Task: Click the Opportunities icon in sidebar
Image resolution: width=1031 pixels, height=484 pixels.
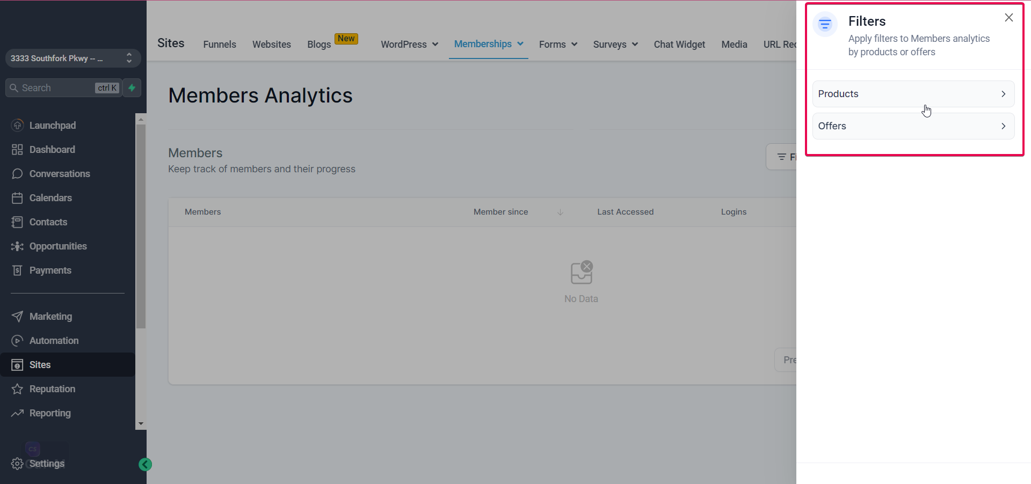Action: pyautogui.click(x=17, y=246)
